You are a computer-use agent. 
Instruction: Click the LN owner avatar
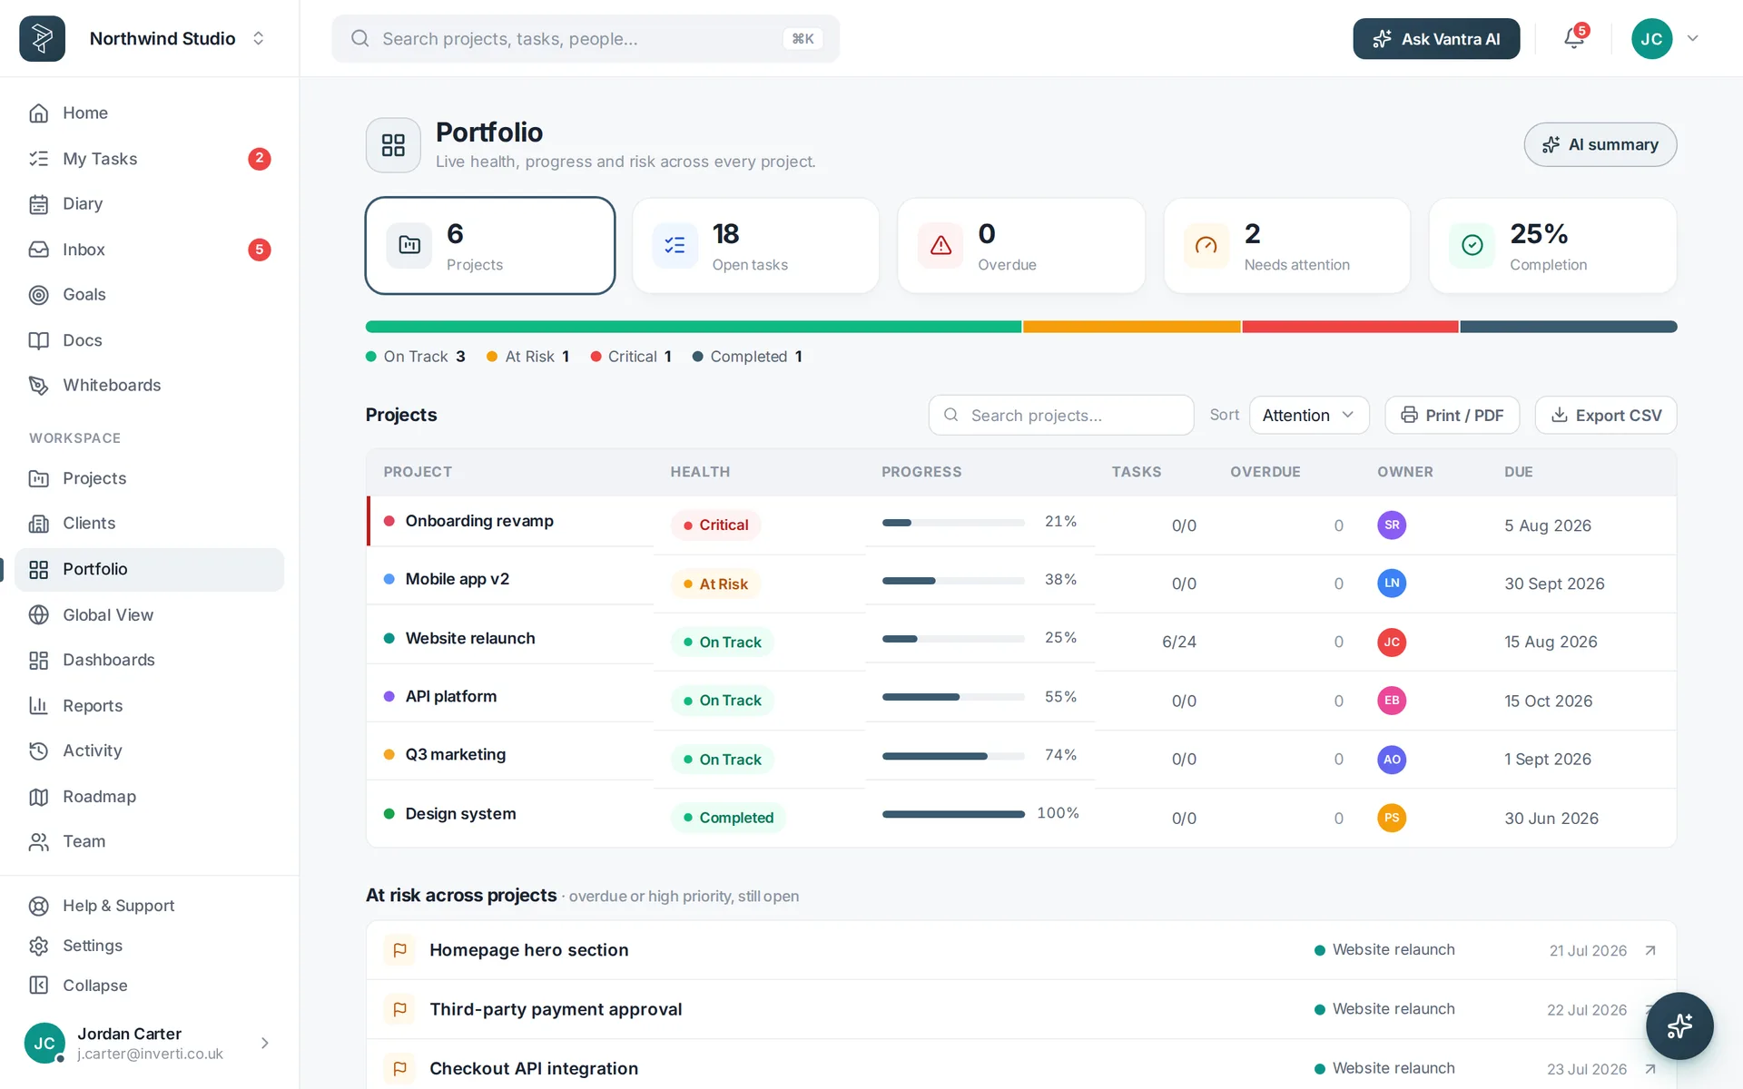pos(1392,583)
